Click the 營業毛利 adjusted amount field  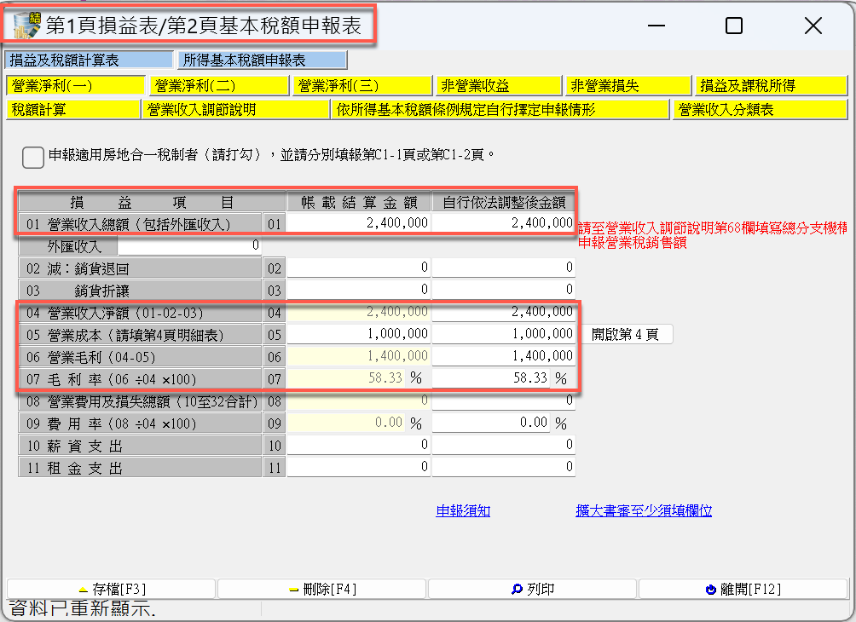(x=503, y=356)
